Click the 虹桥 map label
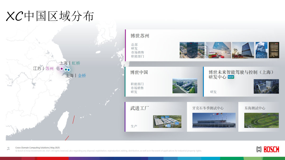Viewport: 285px width, 160px height. click(x=76, y=63)
